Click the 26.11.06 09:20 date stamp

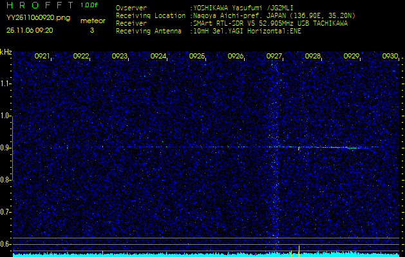pos(30,30)
